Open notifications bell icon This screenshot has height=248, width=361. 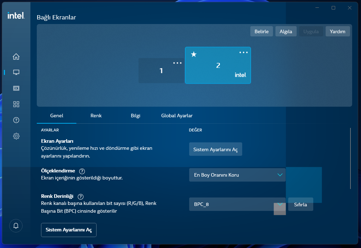tap(16, 226)
